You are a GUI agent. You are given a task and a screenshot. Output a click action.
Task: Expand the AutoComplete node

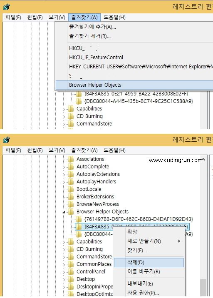[64, 167]
